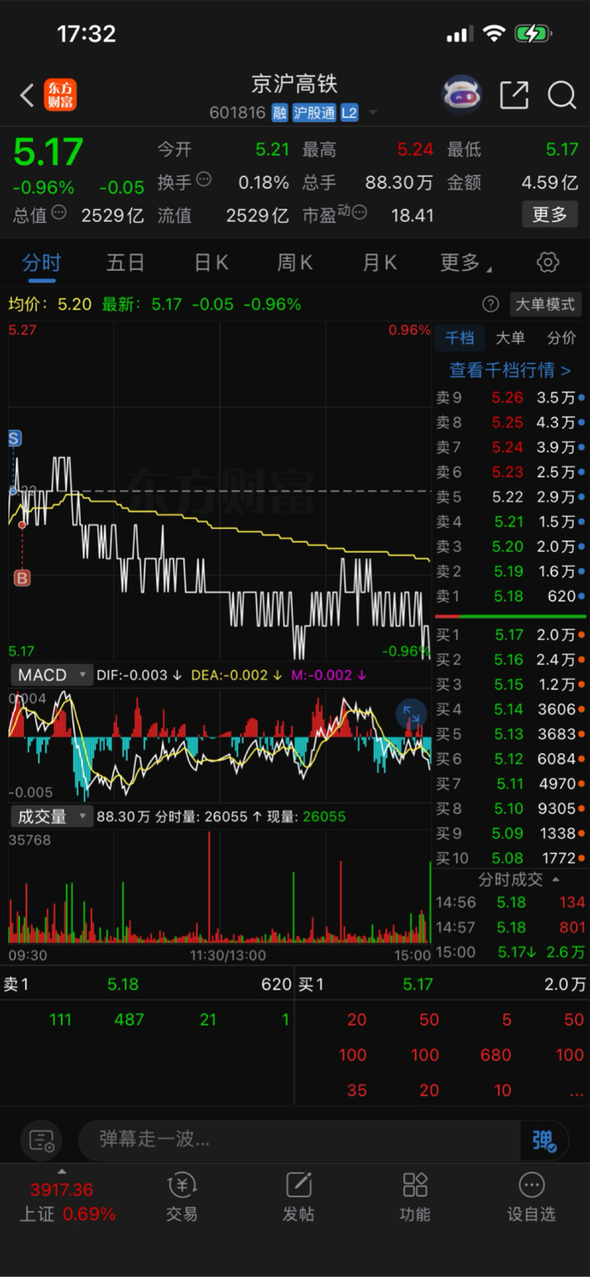Tap the back arrow icon
Image resolution: width=590 pixels, height=1277 pixels.
click(26, 95)
